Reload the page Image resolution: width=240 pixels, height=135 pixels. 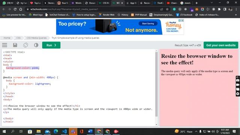[x=15, y=9]
